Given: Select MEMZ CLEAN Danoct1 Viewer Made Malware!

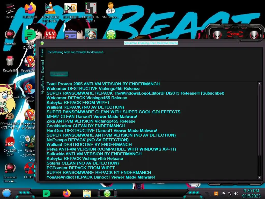Looking at the screenshot, I should point(92,117).
